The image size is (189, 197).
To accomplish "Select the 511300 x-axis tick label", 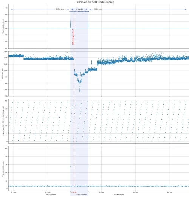I will (14, 192).
